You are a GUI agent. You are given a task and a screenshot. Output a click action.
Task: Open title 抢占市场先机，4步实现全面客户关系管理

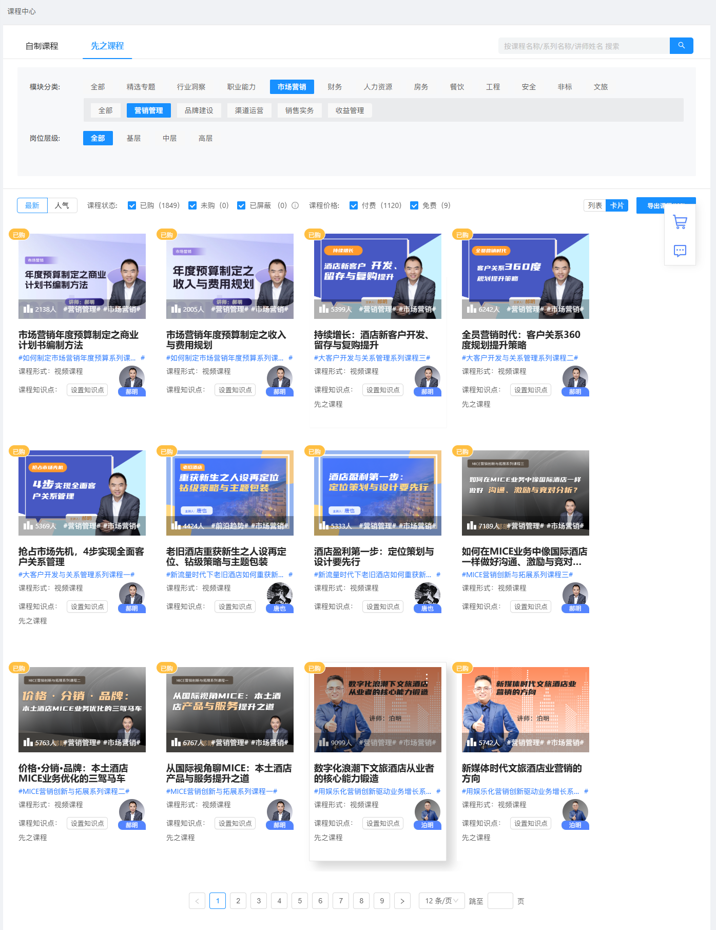pos(81,557)
